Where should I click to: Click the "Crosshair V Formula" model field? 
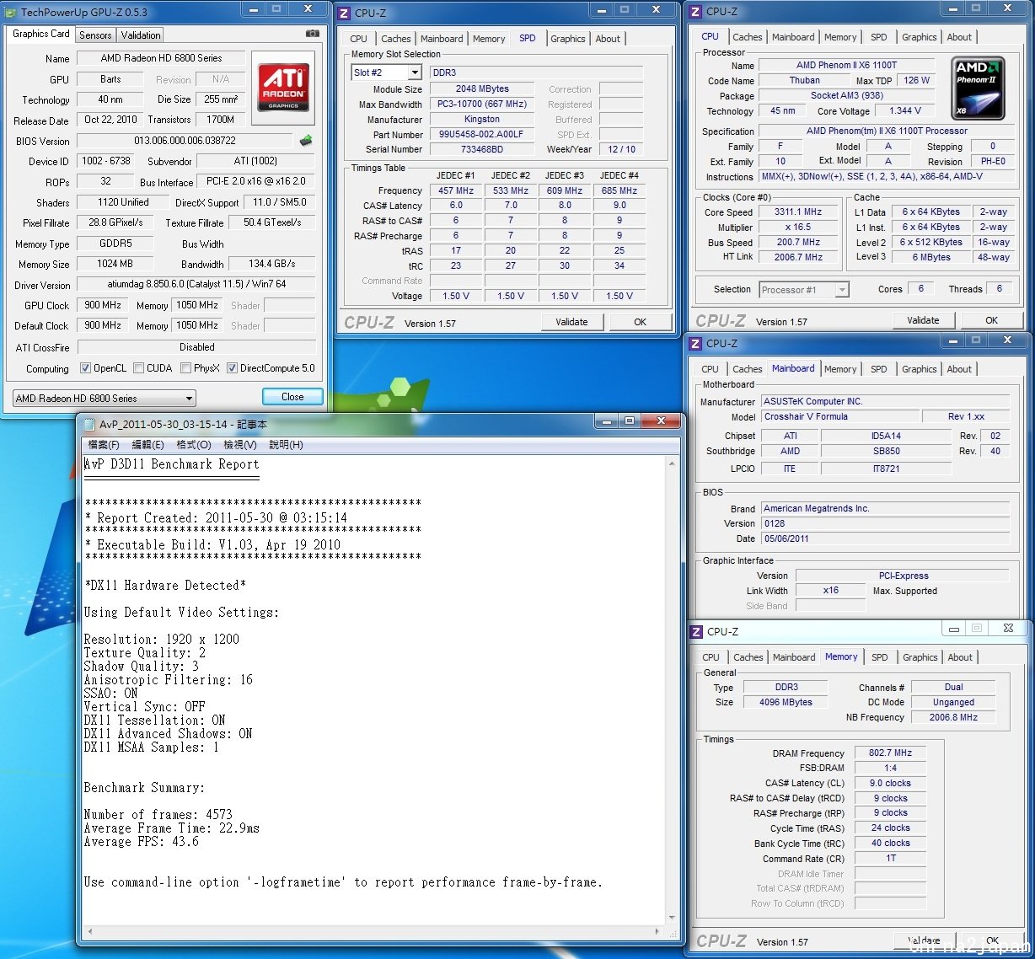click(839, 417)
